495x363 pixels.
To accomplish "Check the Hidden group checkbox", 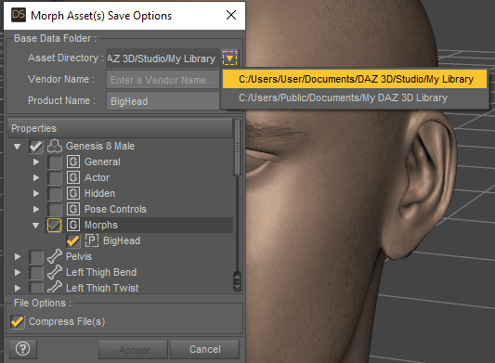I will point(55,193).
